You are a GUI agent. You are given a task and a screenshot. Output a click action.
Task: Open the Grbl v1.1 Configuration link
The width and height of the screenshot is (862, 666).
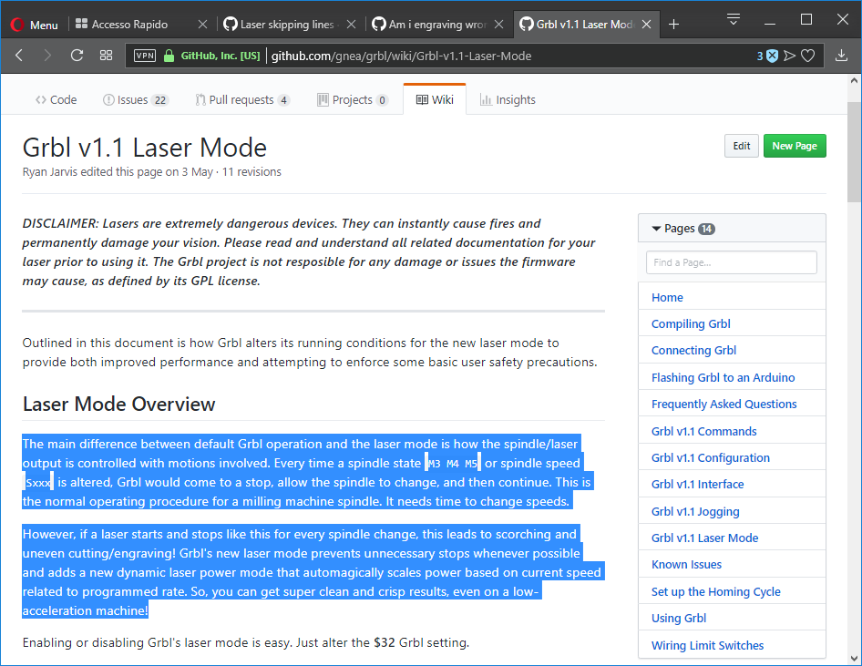[710, 457]
